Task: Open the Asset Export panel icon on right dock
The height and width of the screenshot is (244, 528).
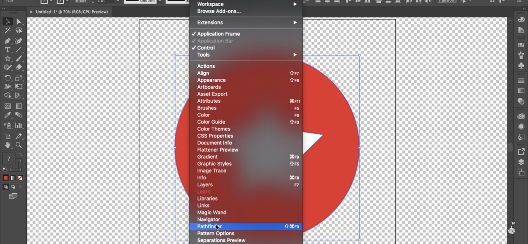Action: [521, 152]
